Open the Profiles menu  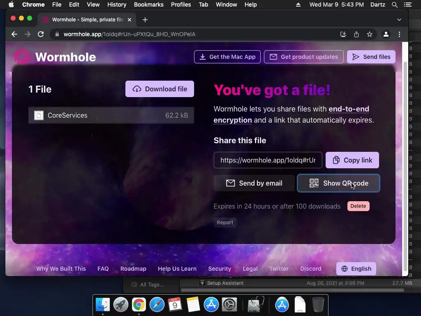point(181,5)
